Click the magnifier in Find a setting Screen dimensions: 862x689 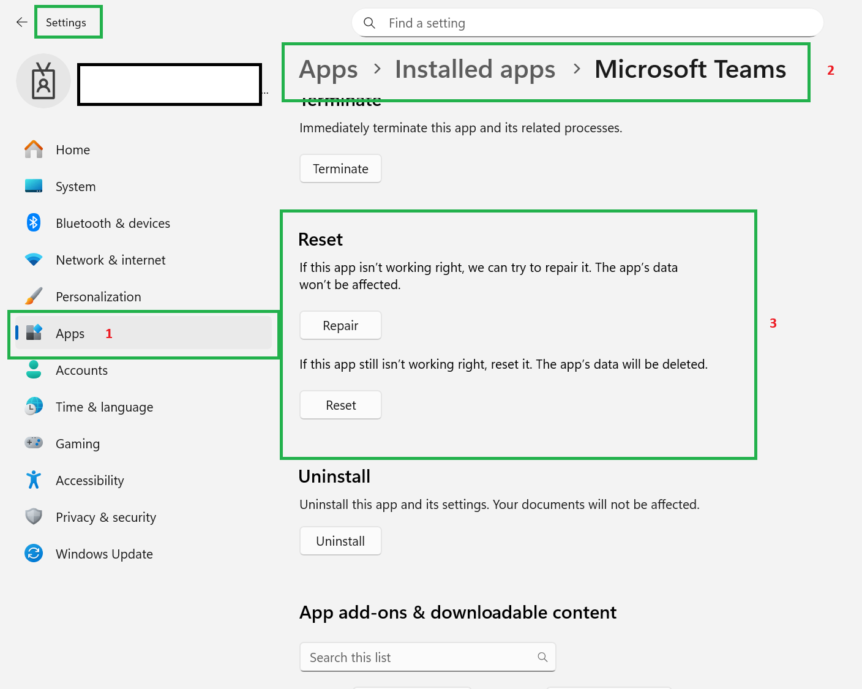coord(369,23)
